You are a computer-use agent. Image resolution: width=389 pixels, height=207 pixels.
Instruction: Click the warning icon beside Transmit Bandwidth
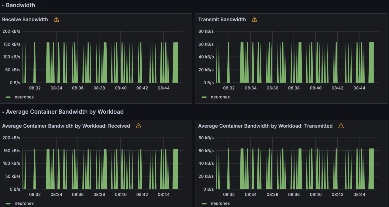(254, 19)
